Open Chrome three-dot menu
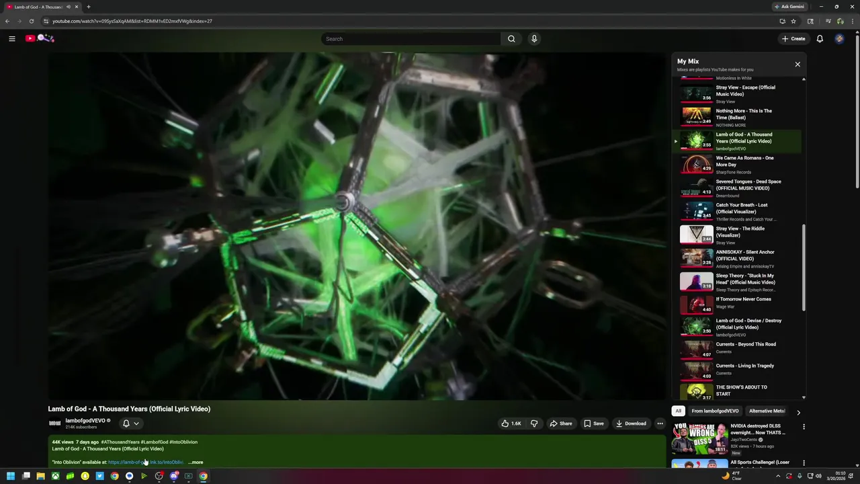The image size is (860, 484). coord(852,21)
